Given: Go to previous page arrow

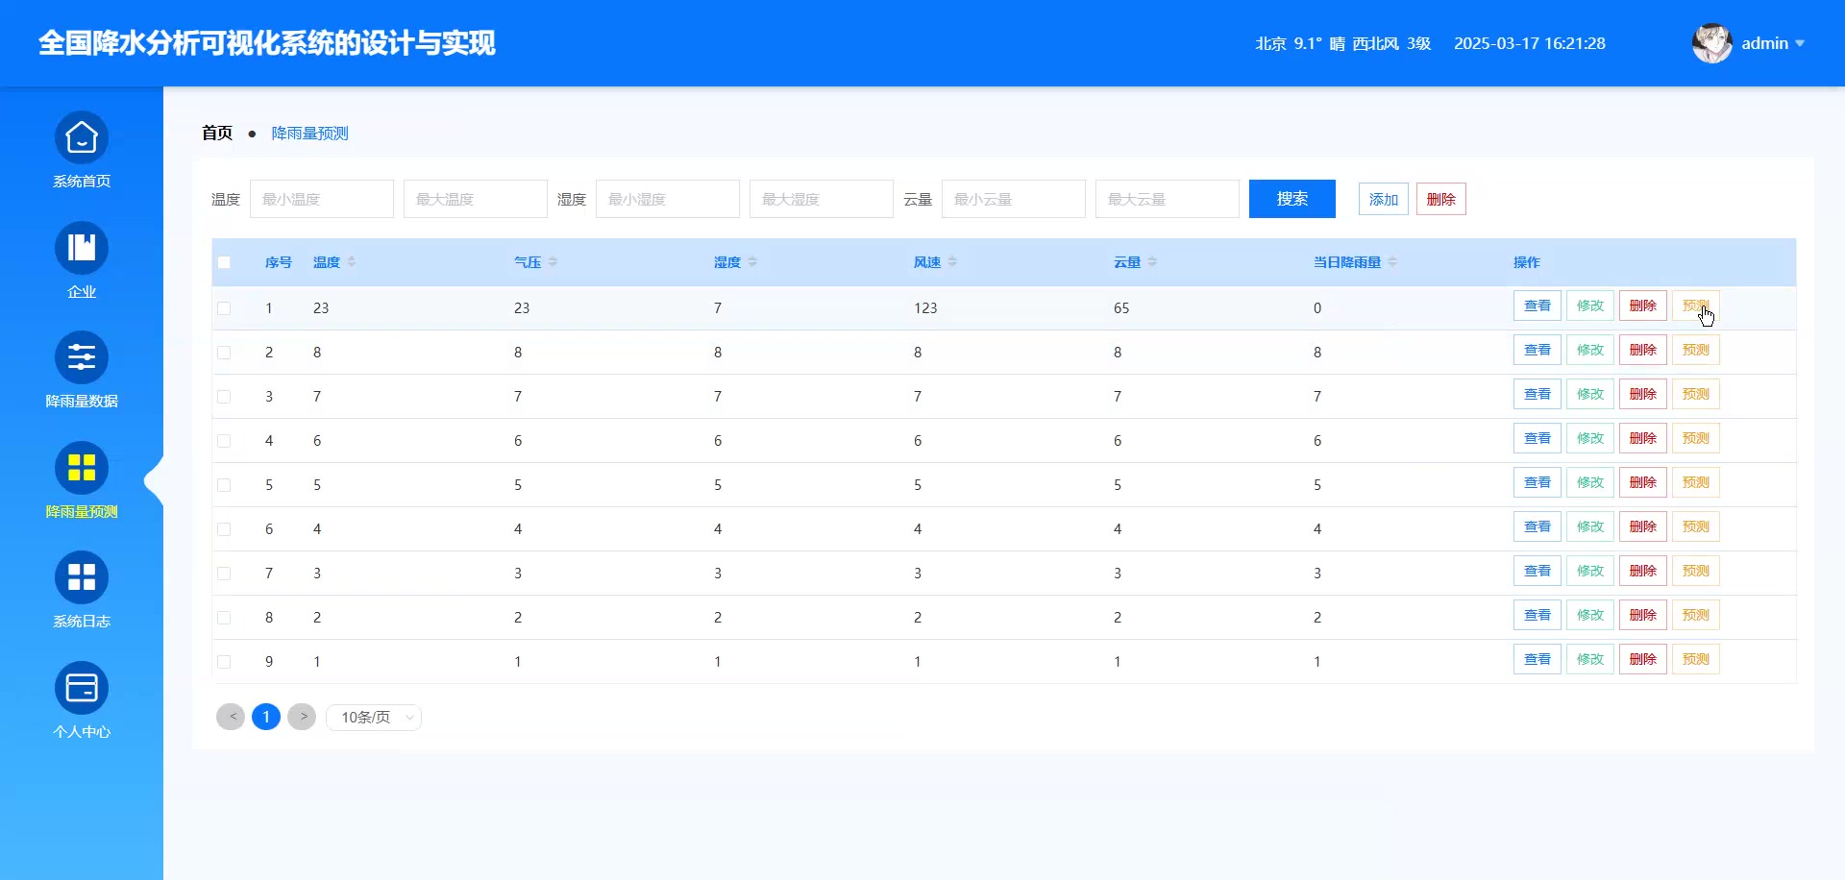Looking at the screenshot, I should (231, 717).
